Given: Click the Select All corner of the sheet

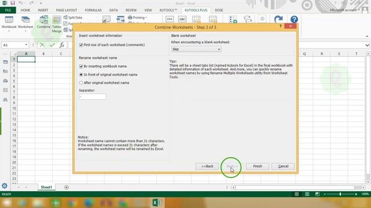Looking at the screenshot, I should point(14,54).
